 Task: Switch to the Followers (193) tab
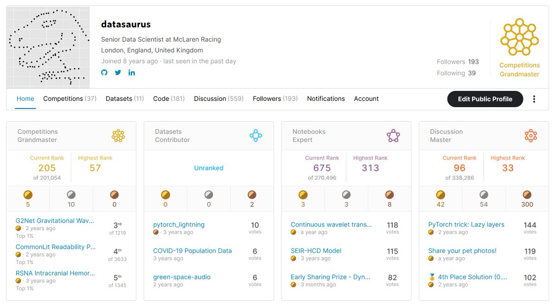click(275, 99)
